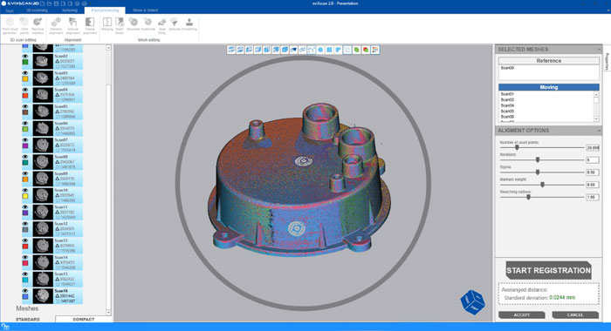This screenshot has width=611, height=331.
Task: Adjust the Iterations slider handle
Action: pyautogui.click(x=538, y=160)
